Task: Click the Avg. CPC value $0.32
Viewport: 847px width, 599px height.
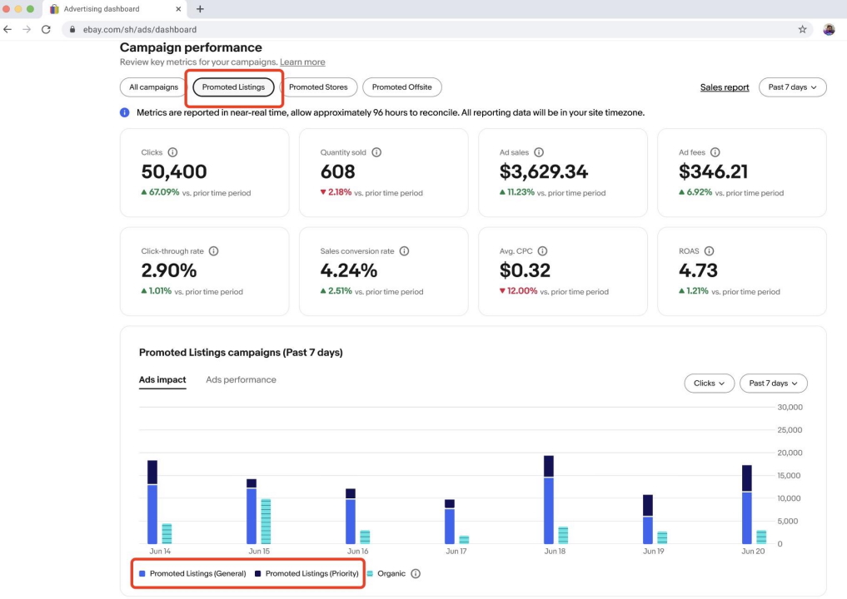Action: point(525,270)
